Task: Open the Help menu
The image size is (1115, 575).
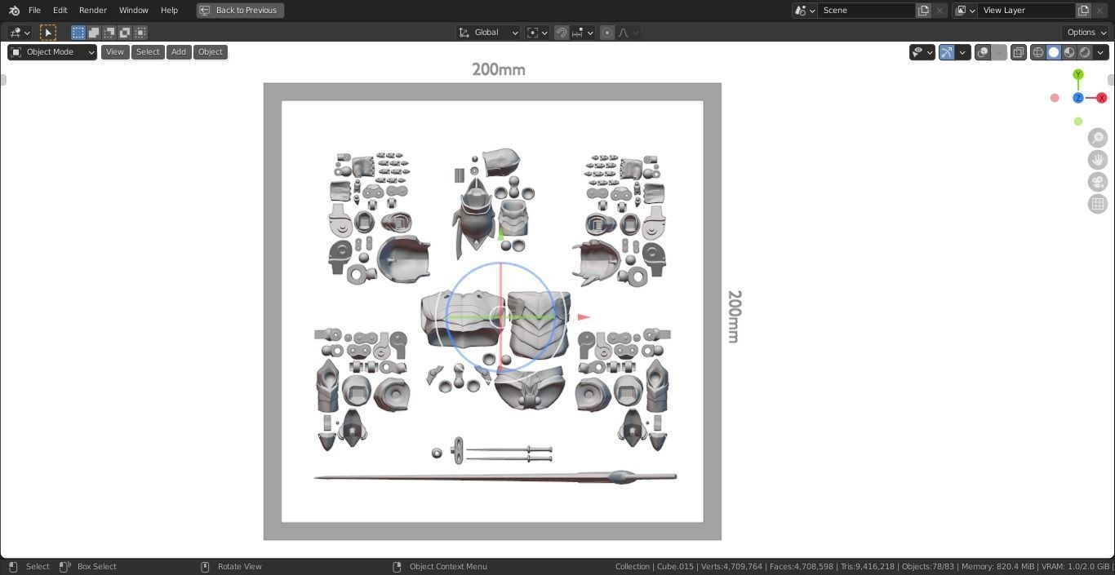Action: point(169,11)
